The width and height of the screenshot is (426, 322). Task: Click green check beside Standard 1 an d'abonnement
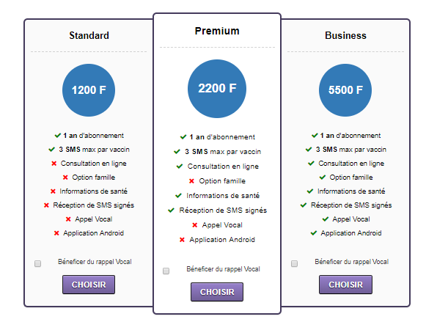tap(58, 135)
